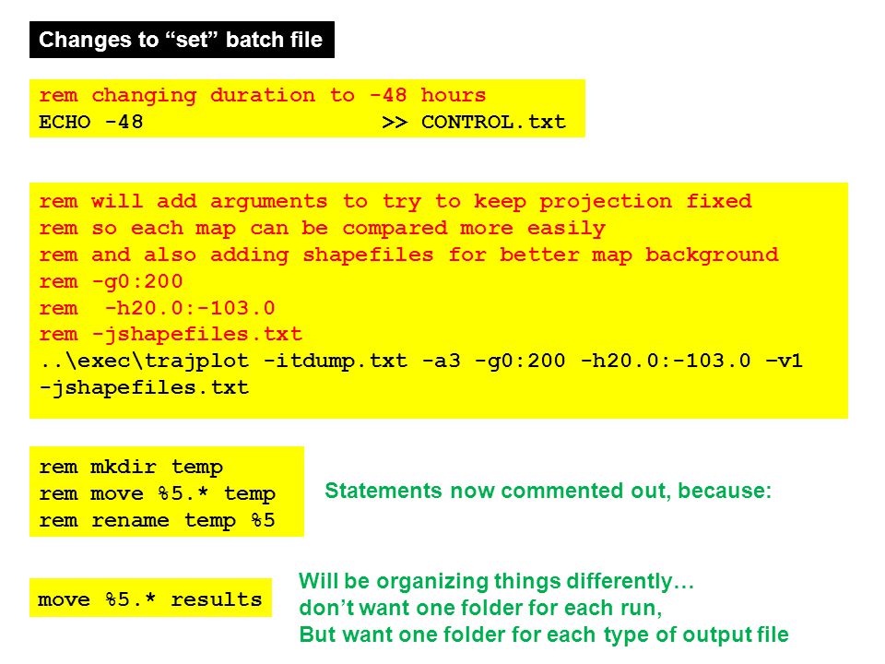Click the 'ECHO -48' command text
This screenshot has width=885, height=664.
pos(91,122)
